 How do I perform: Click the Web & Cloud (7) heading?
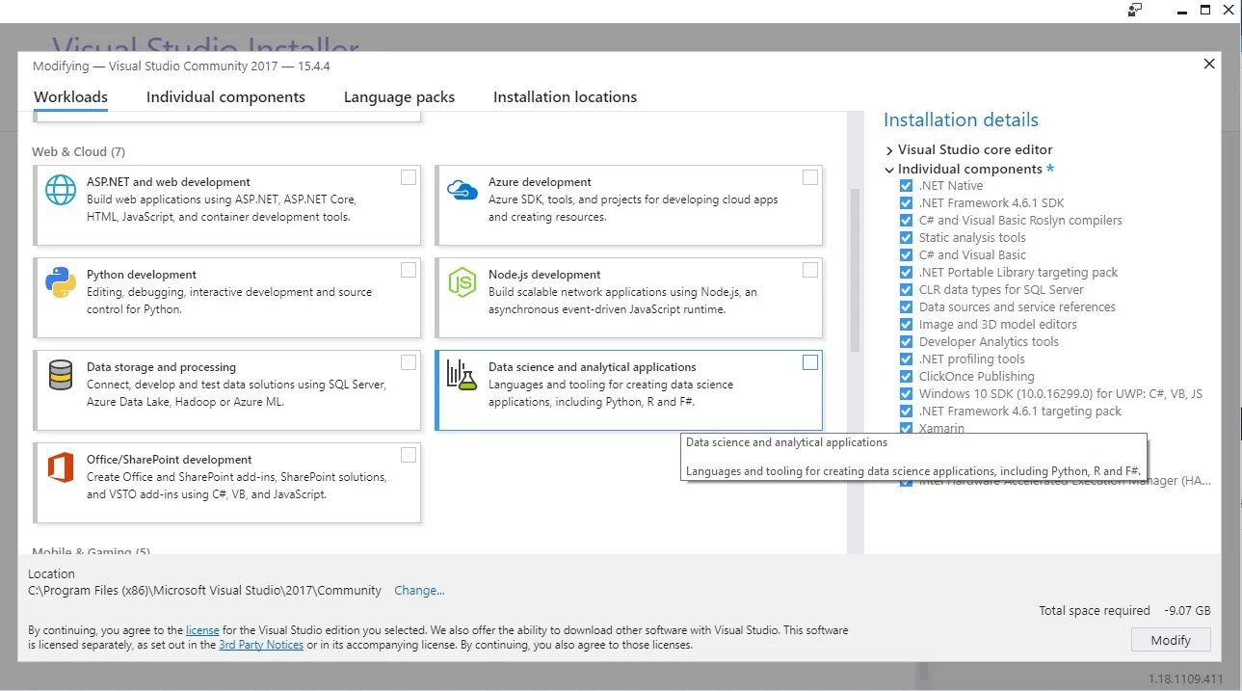(x=78, y=152)
